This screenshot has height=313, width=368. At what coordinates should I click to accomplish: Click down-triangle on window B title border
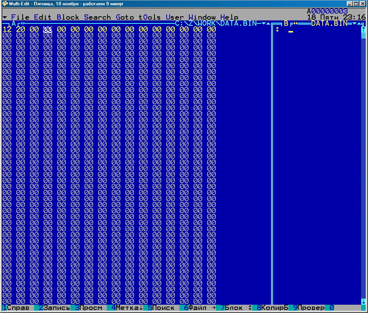(x=354, y=23)
